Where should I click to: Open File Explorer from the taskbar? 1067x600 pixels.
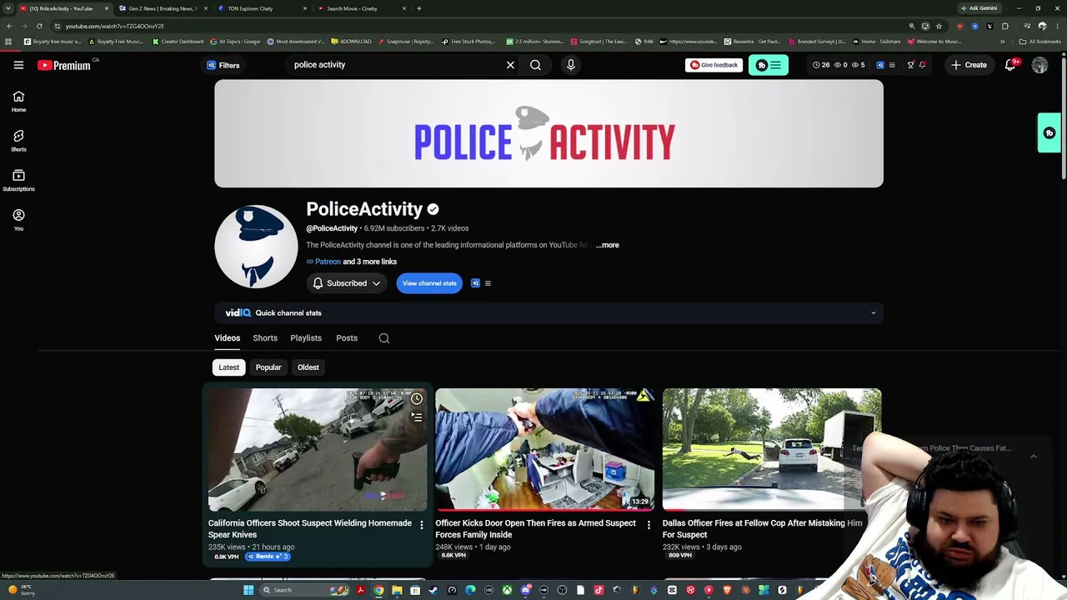[x=397, y=590]
